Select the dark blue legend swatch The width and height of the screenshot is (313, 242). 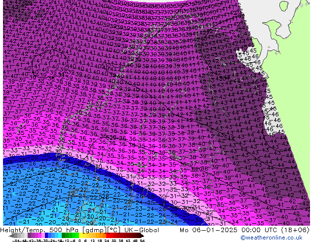(x=46, y=235)
